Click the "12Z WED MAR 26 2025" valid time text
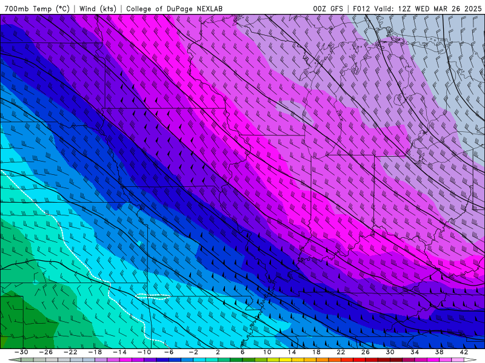The height and width of the screenshot is (363, 485). pos(440,8)
